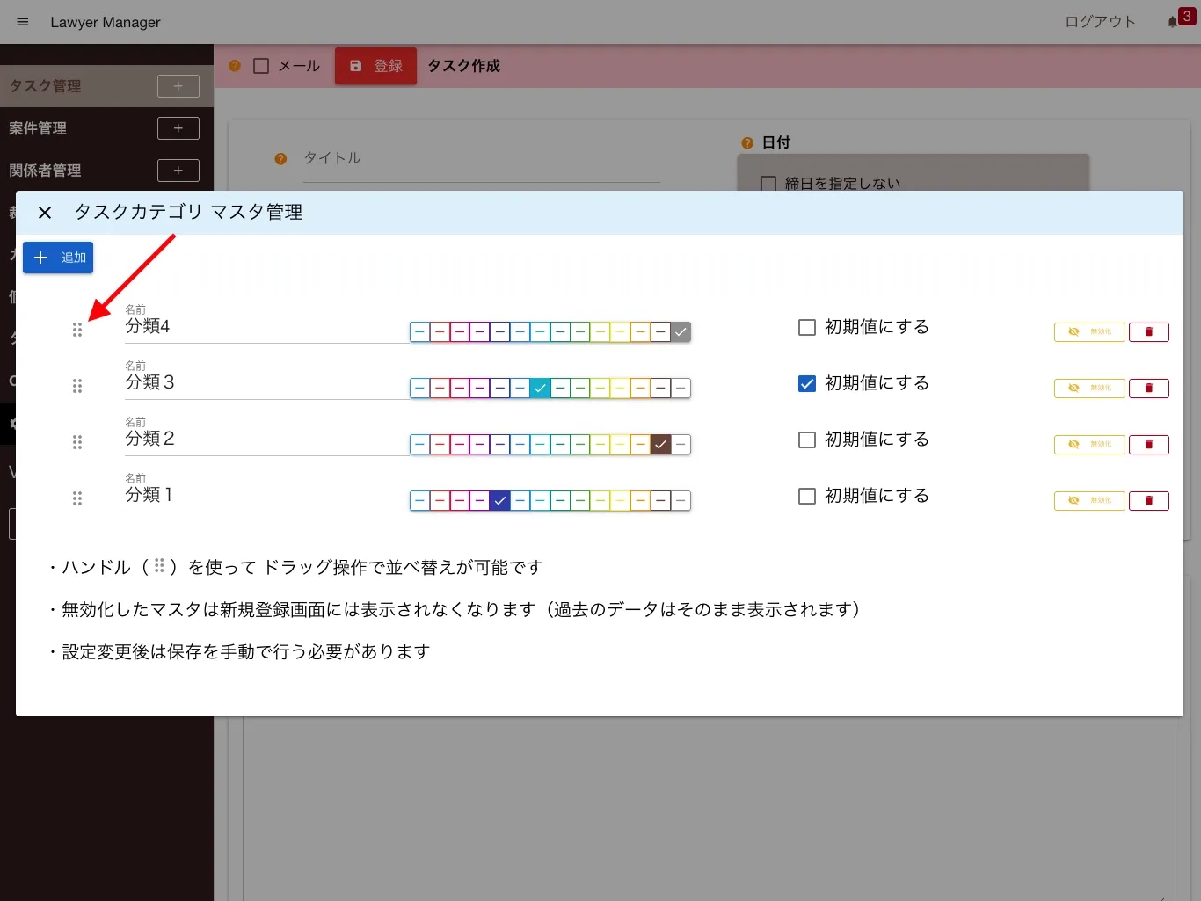Click the drag handle icon for 分類2
The width and height of the screenshot is (1201, 901).
pos(77,442)
